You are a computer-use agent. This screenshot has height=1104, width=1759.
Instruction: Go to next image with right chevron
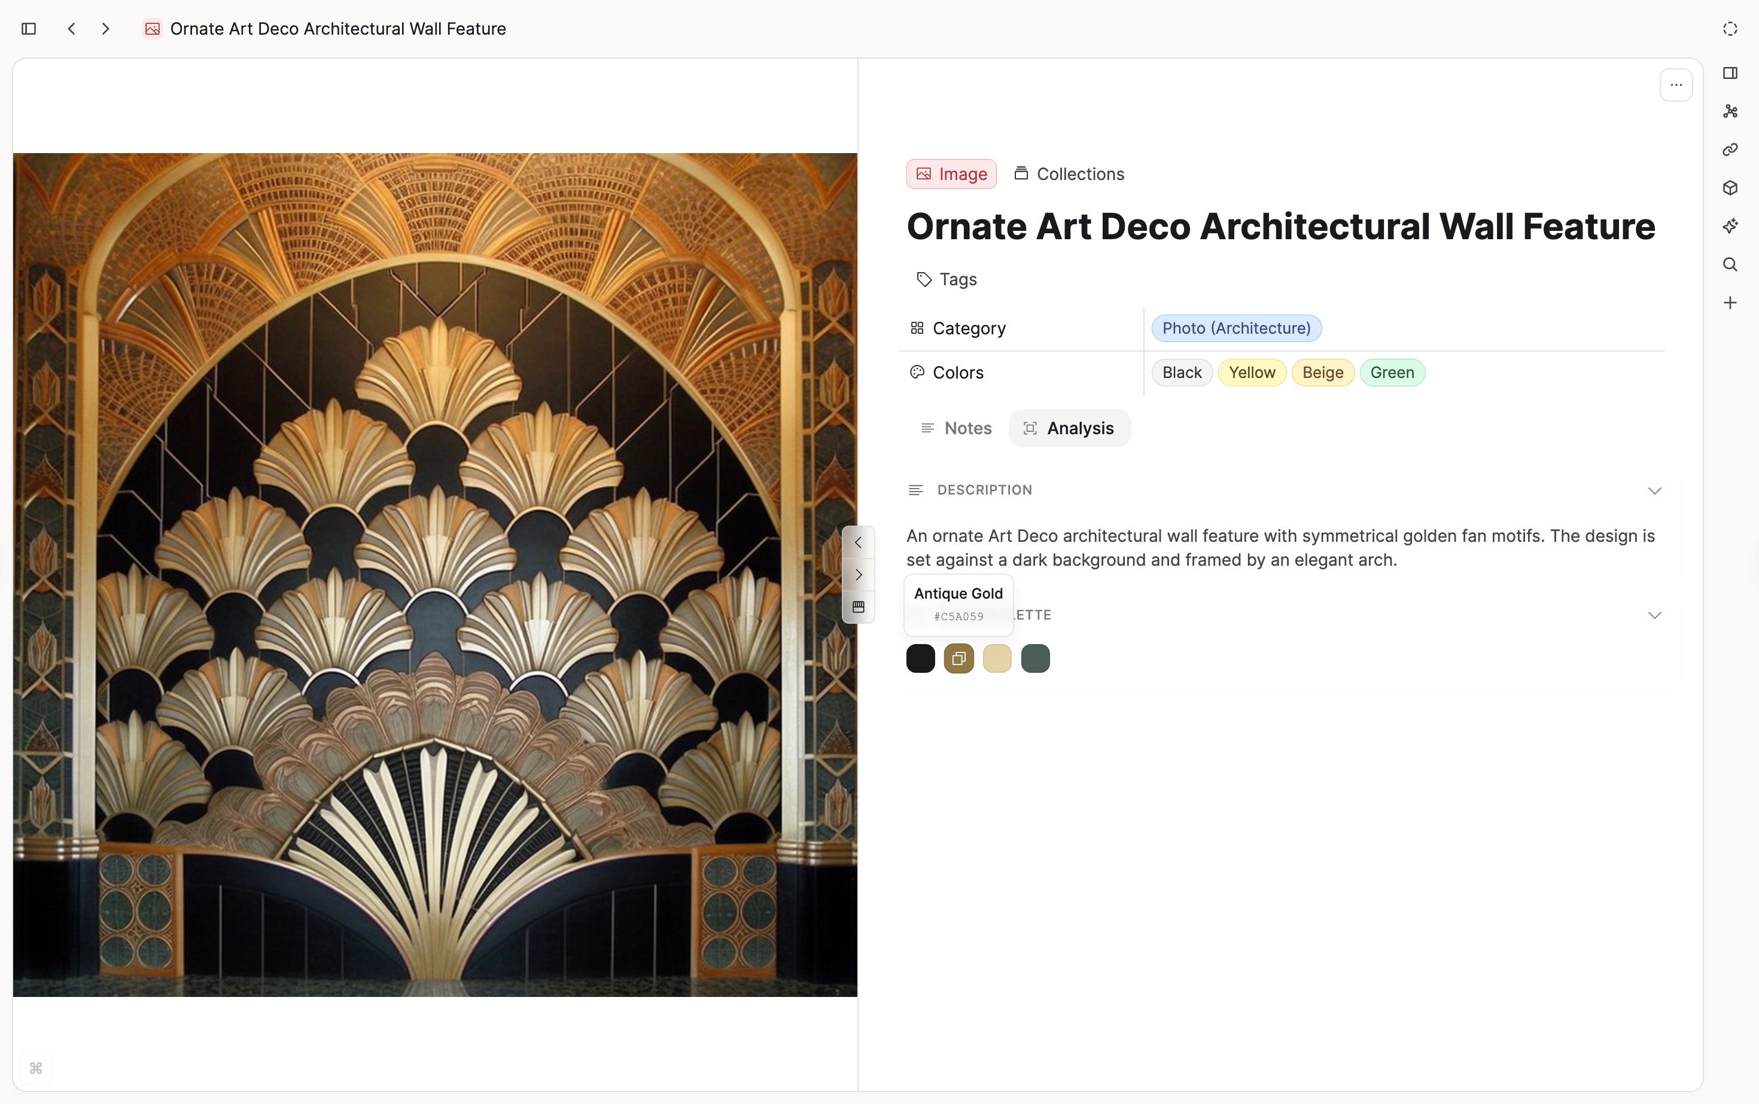pyautogui.click(x=859, y=575)
